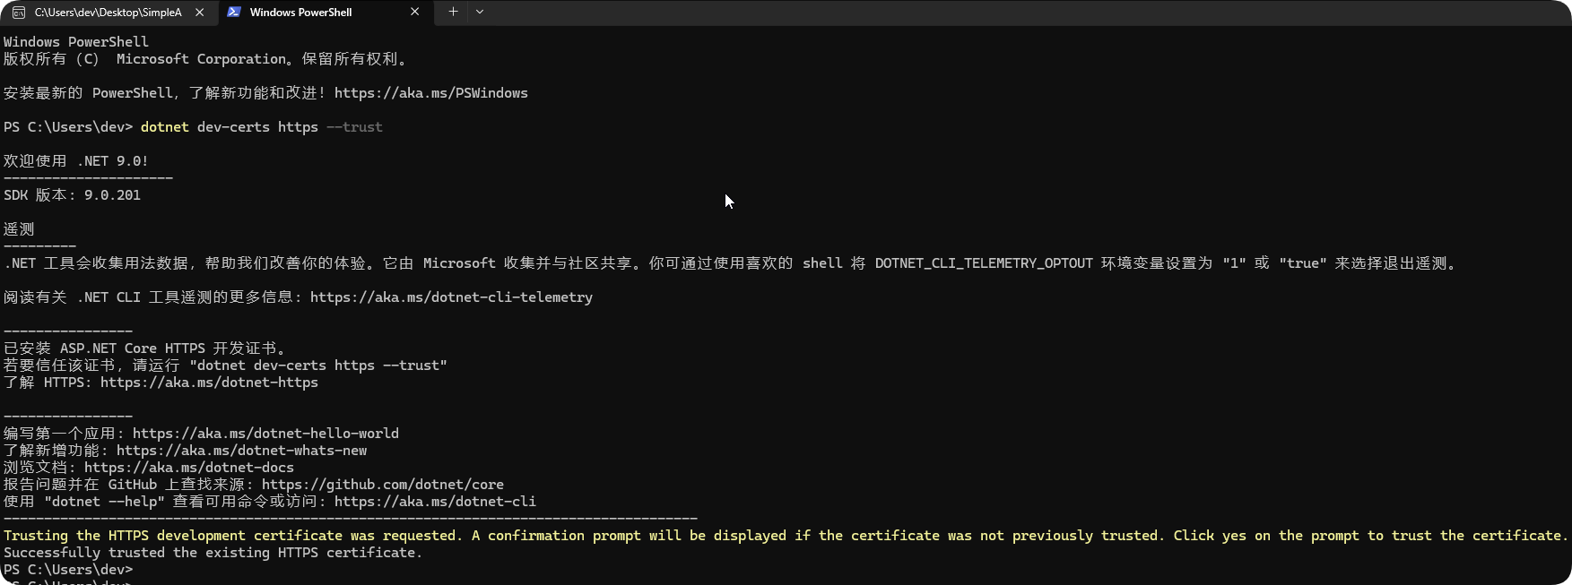Open the https://aka.ms/dotnet-https link
Screen dimensions: 1572x585
pos(209,383)
